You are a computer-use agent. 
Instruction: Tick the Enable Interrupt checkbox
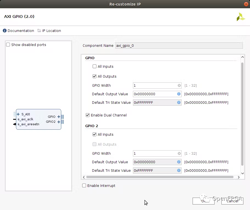[x=84, y=186]
